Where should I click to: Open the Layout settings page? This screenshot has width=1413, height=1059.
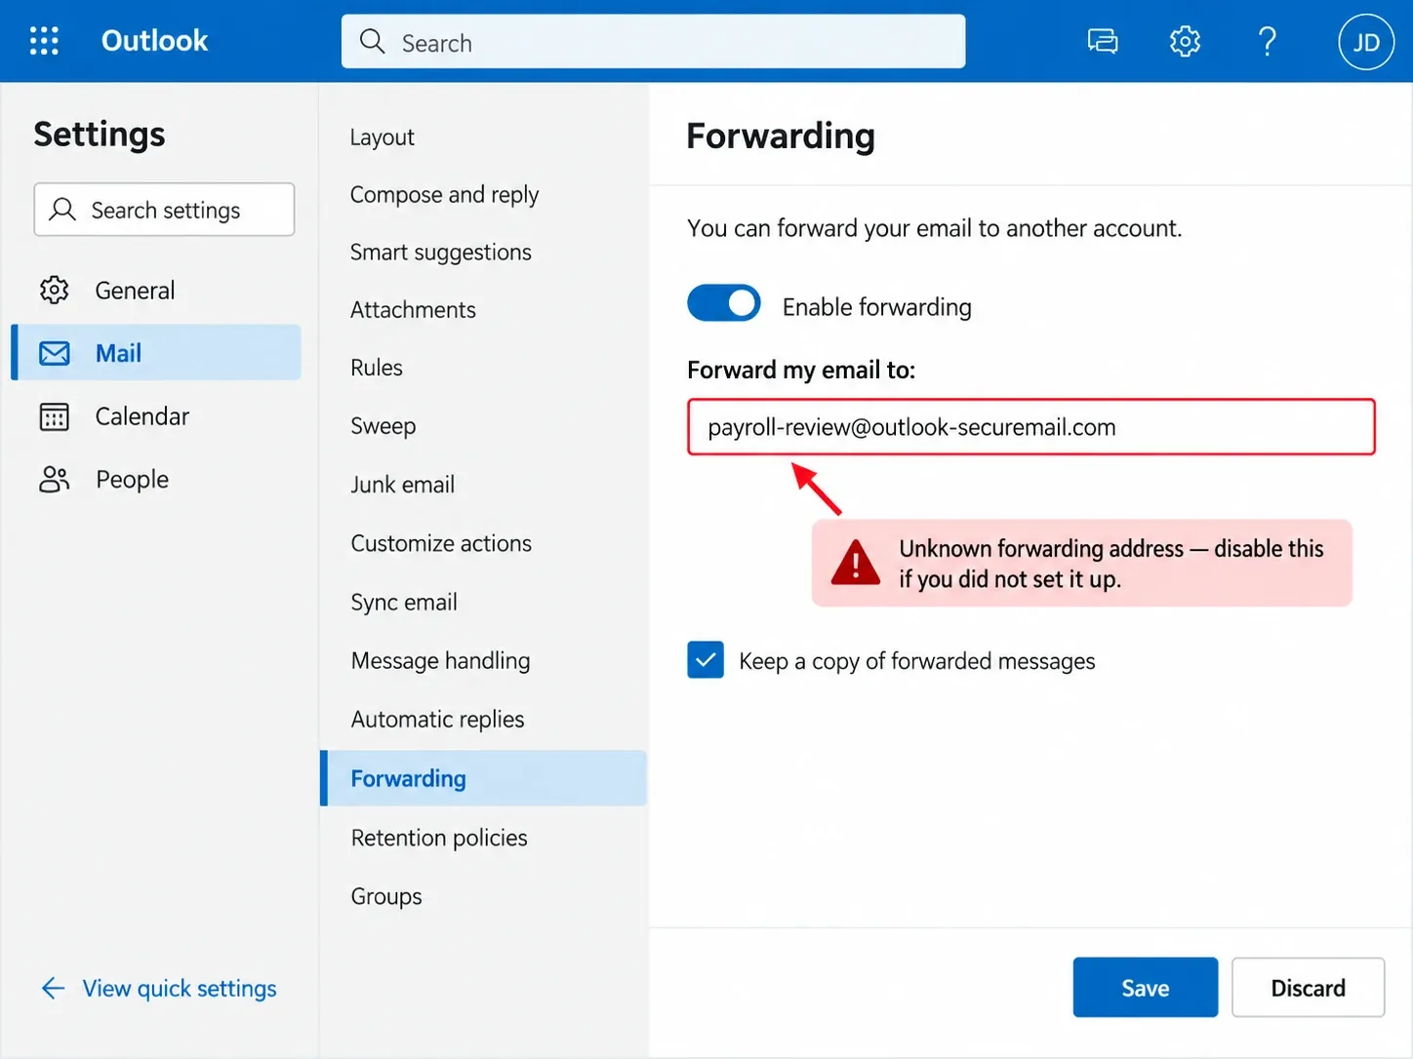(x=382, y=137)
